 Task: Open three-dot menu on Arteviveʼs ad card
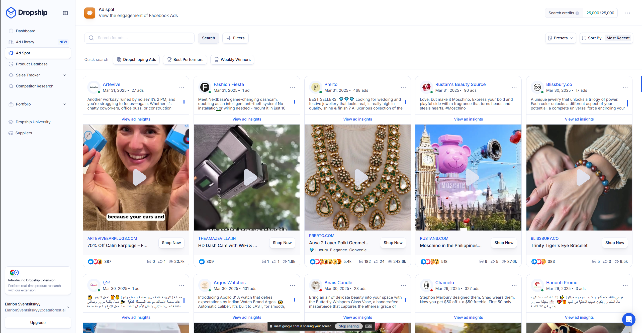182,87
